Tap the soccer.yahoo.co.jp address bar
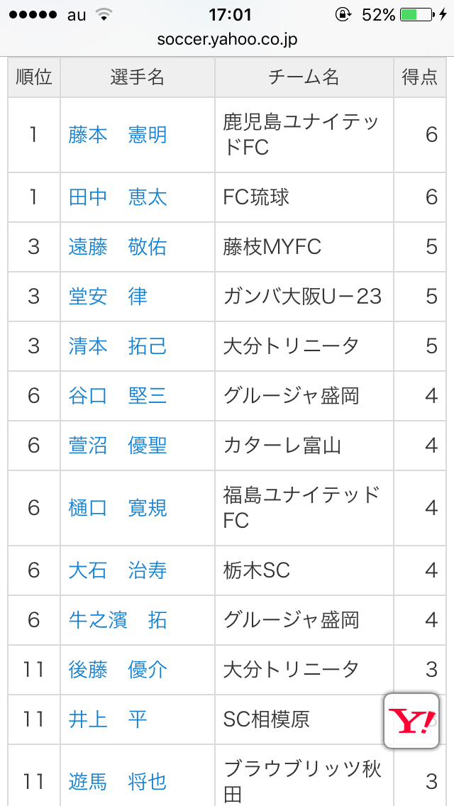Viewport: 454px width, 806px height. (x=227, y=40)
